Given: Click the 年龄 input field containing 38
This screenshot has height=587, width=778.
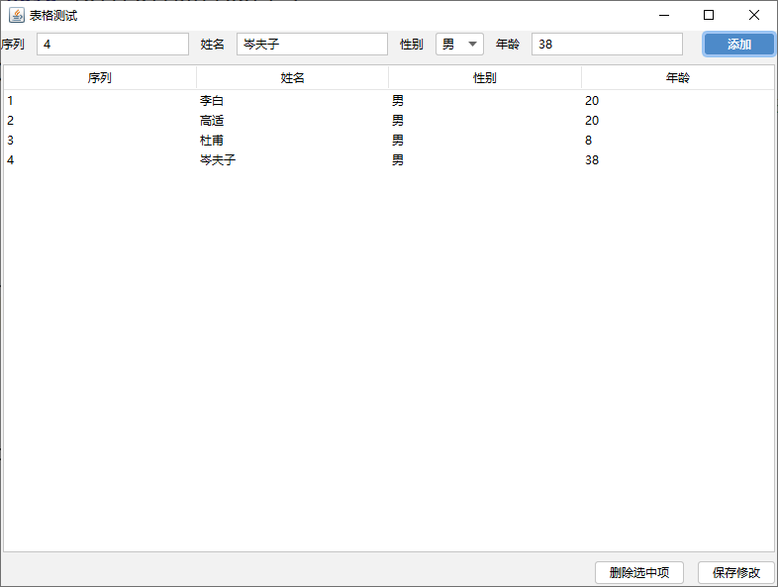Looking at the screenshot, I should point(607,45).
